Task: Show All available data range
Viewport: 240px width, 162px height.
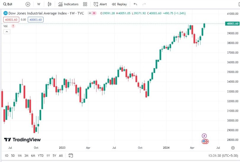Action: pos(61,156)
